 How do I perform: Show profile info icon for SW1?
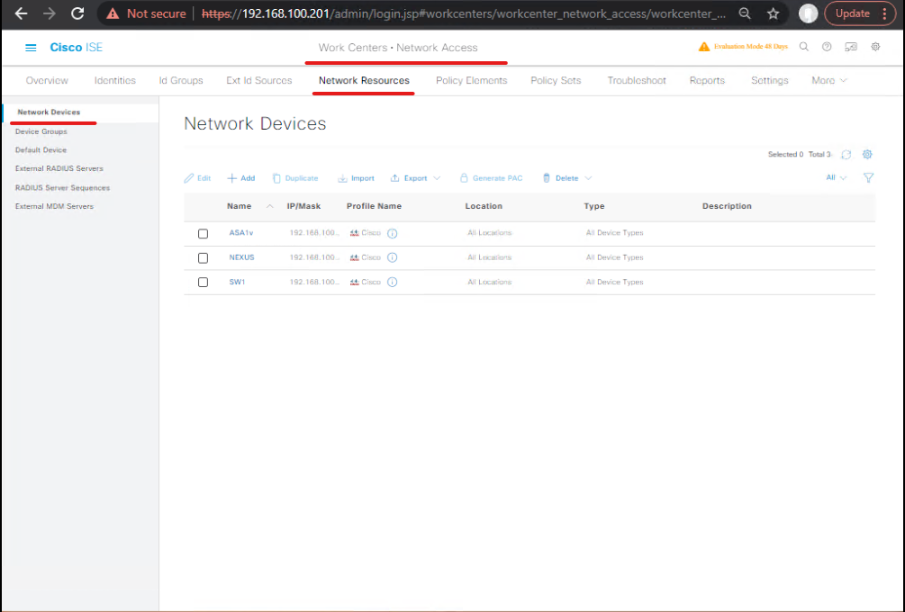tap(393, 282)
